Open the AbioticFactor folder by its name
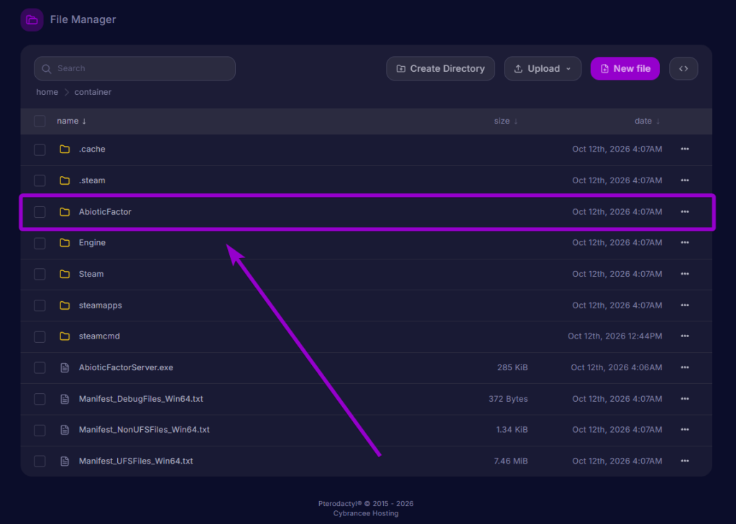Image resolution: width=736 pixels, height=524 pixels. [x=105, y=212]
